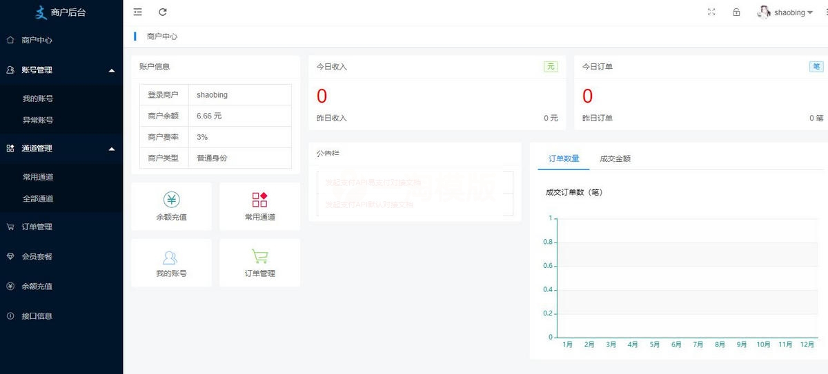Click the sidebar collapse menu icon
The image size is (828, 374).
coord(138,12)
